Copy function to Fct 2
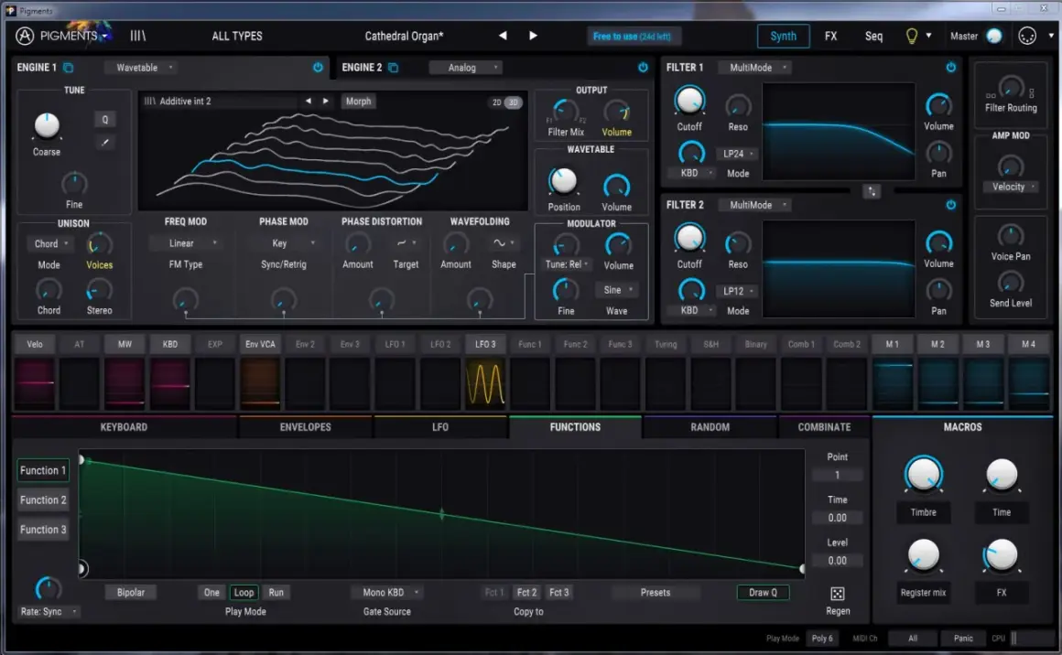The width and height of the screenshot is (1062, 655). pyautogui.click(x=526, y=592)
